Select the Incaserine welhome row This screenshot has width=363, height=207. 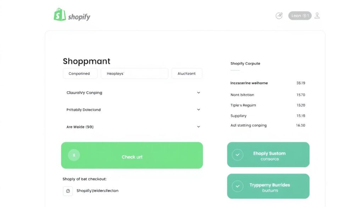[x=249, y=83]
